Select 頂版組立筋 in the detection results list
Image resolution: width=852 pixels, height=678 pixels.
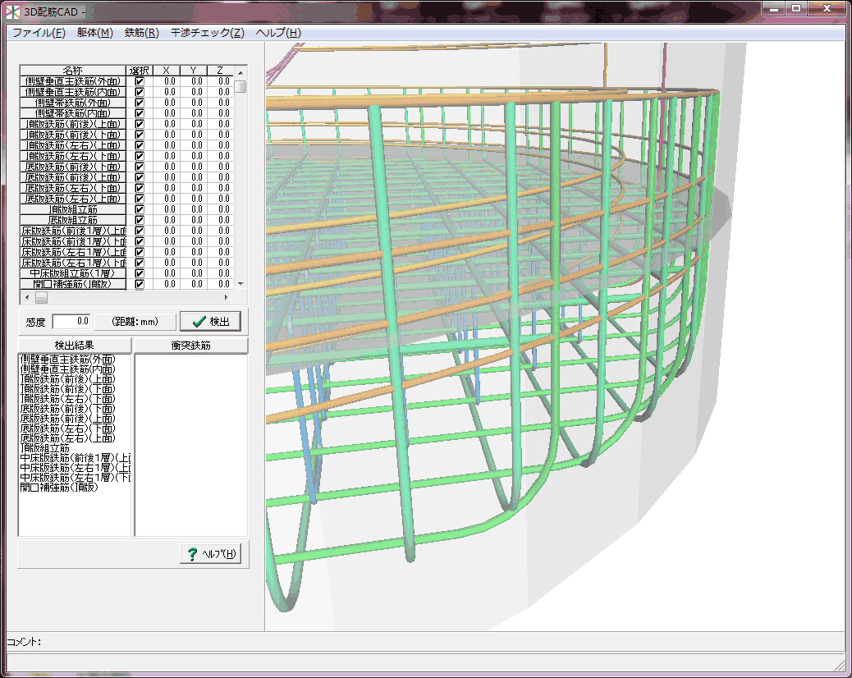(44, 448)
